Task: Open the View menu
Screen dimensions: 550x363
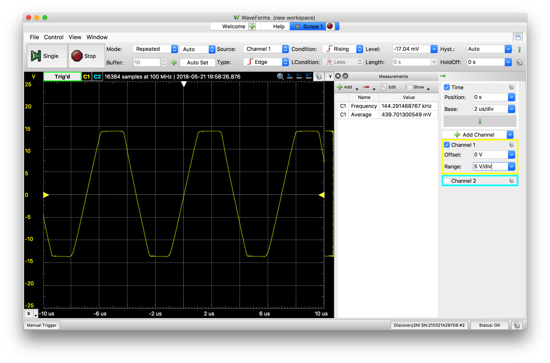Action: [x=75, y=37]
